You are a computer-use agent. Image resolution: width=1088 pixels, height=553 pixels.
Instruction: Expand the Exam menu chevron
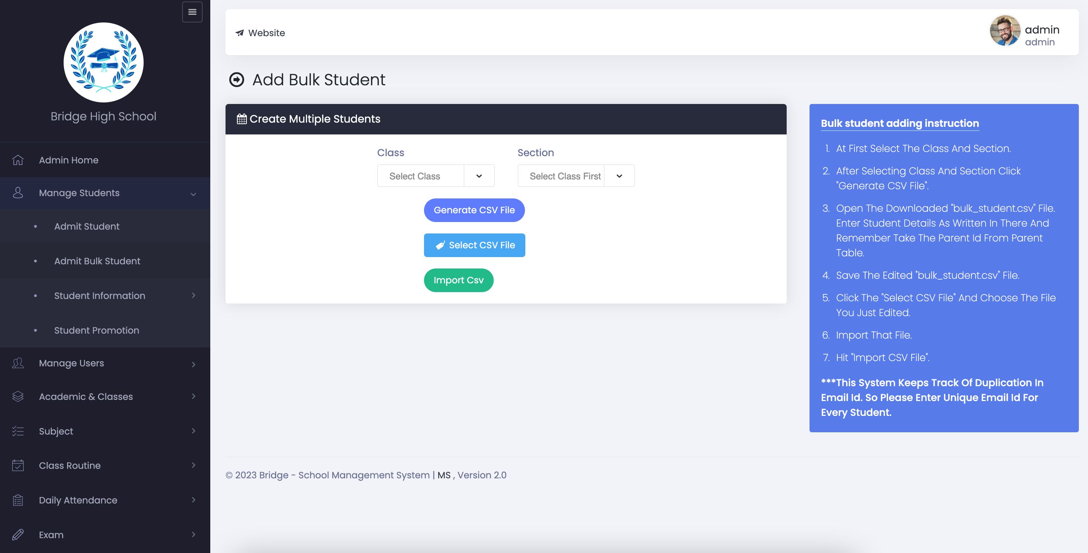(x=194, y=534)
